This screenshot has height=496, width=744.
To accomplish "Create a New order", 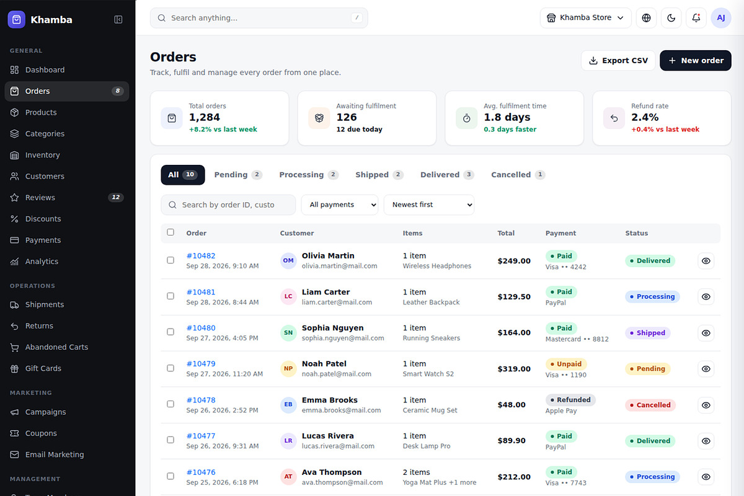I will [x=696, y=61].
